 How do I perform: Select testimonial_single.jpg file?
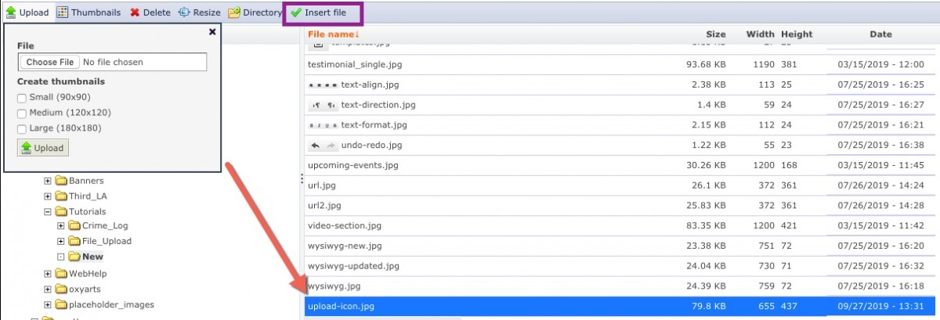(621, 64)
